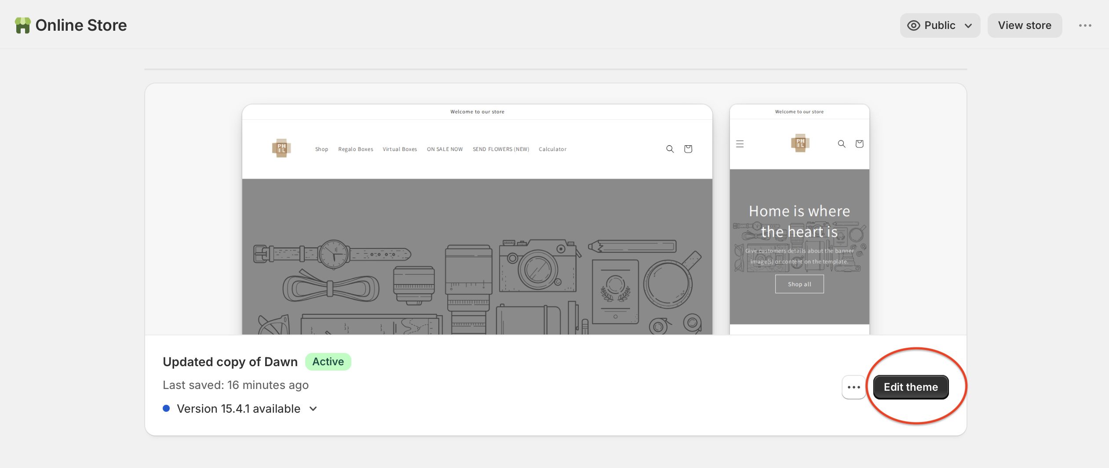
Task: Click the cart icon in desktop preview
Action: (x=688, y=149)
